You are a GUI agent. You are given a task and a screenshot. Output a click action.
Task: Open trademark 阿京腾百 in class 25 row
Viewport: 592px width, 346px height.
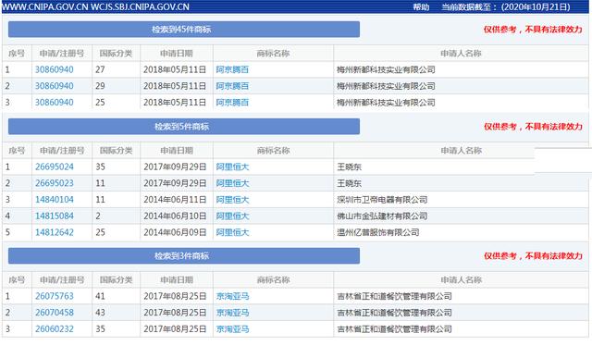point(232,103)
